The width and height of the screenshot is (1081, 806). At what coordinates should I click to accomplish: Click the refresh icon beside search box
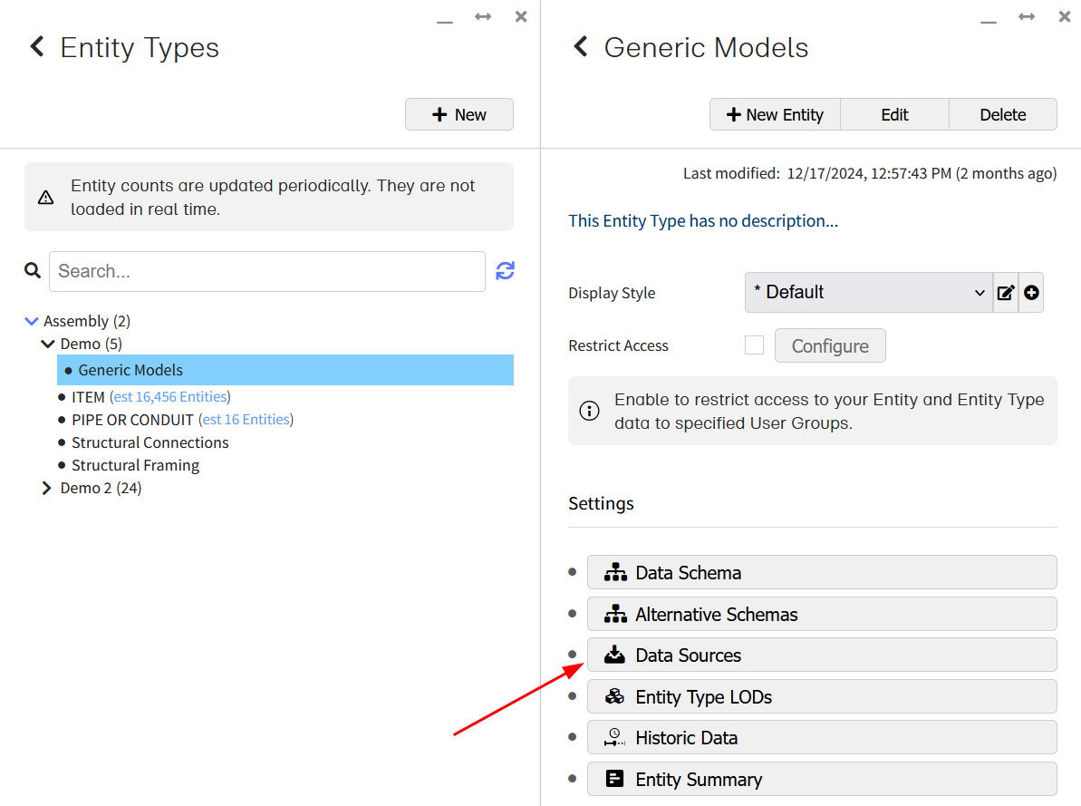[x=505, y=270]
